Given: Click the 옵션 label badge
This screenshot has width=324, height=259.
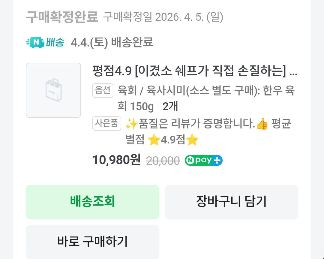Looking at the screenshot, I should click(103, 90).
